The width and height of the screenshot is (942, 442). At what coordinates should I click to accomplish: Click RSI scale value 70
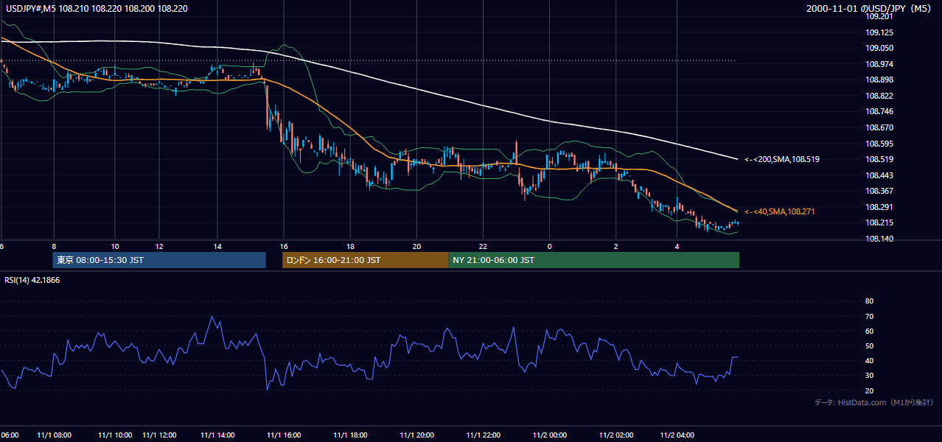point(869,316)
